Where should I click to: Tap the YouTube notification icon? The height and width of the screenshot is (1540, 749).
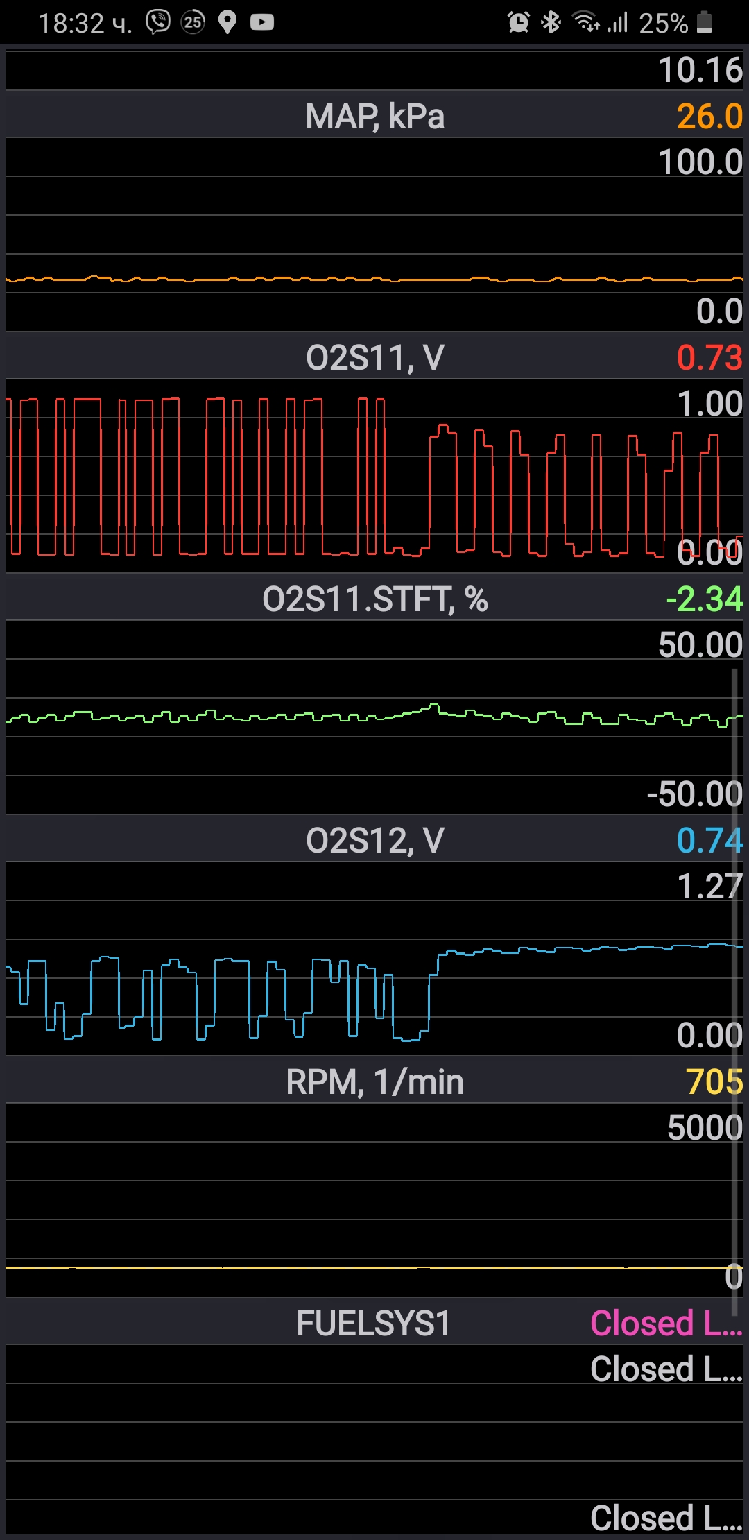tap(261, 22)
